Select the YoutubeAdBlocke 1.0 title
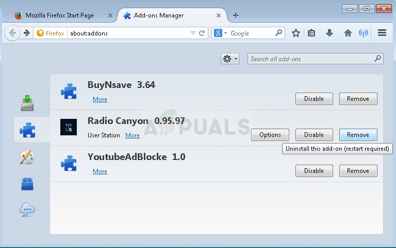Image resolution: width=396 pixels, height=248 pixels. [x=136, y=157]
